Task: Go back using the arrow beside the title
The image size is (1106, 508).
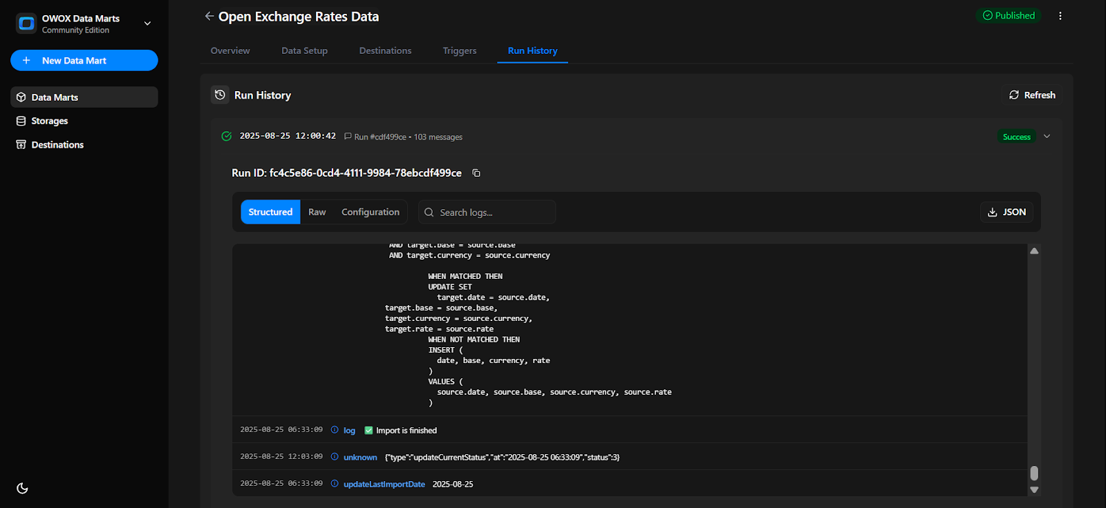Action: click(x=209, y=16)
